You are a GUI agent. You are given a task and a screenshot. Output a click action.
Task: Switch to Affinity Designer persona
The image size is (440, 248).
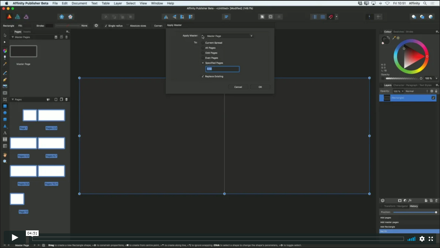17,17
